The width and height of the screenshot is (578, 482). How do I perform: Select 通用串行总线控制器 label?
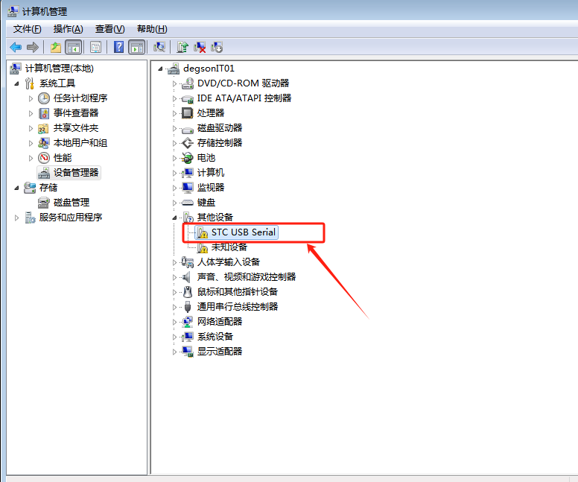click(238, 306)
